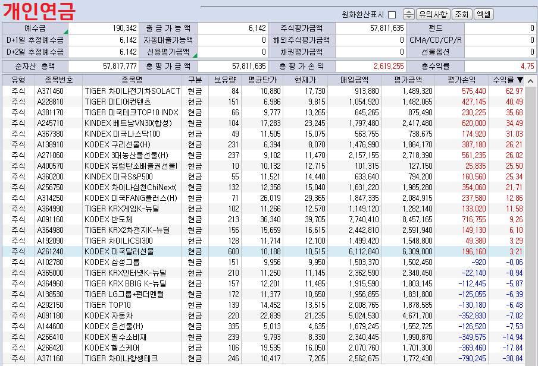Click the 조회 search button
Screen dimensions: 538x366
point(462,14)
